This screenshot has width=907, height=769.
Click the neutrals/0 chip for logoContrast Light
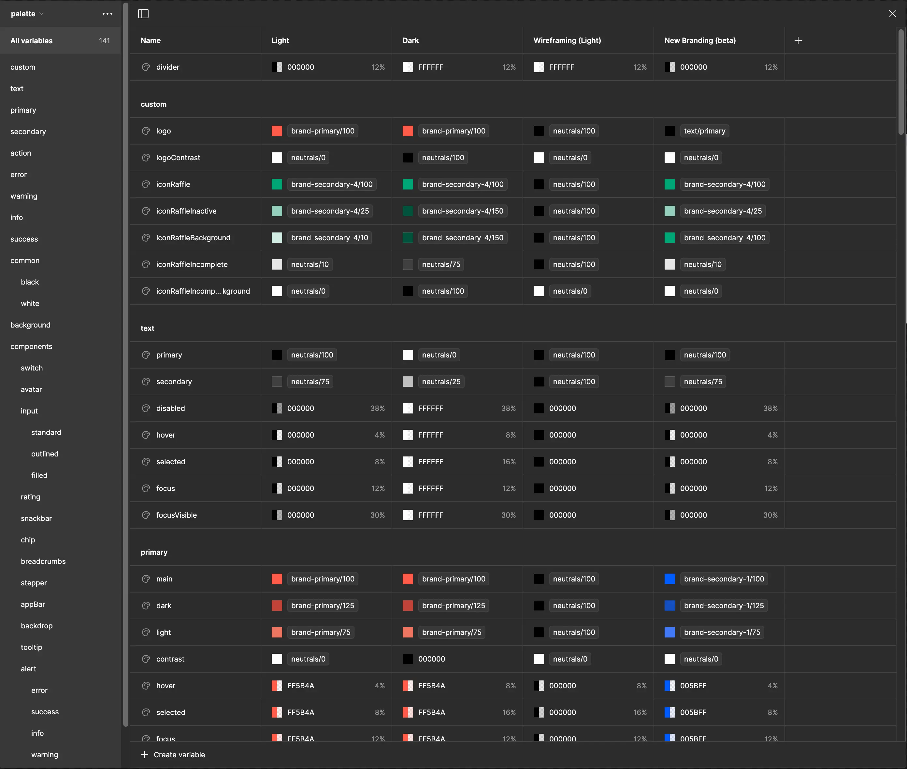[x=308, y=157]
